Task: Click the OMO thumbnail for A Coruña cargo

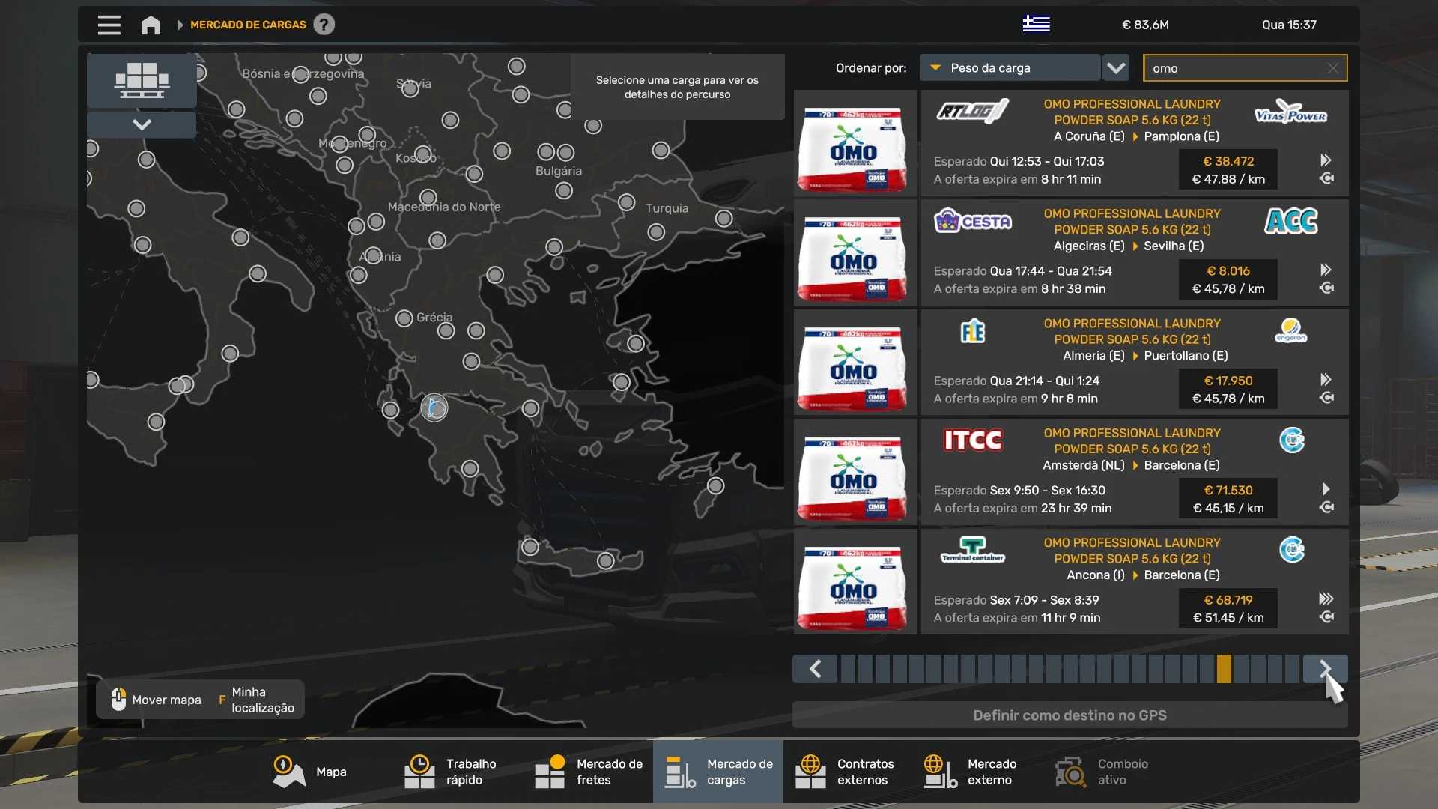Action: [855, 143]
